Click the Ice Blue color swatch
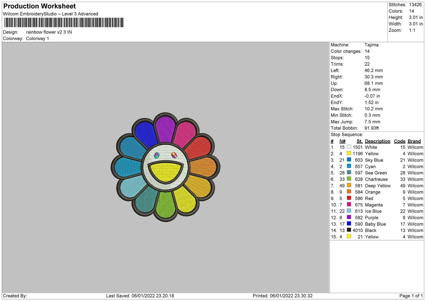Screen dimensions: 426x301 click(349, 211)
